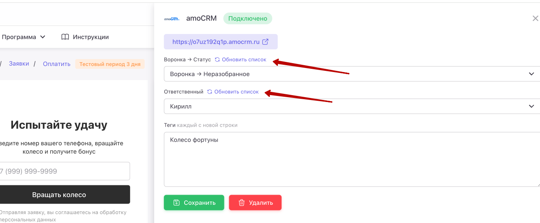Expand the Кирилл responsible-user dropdown
This screenshot has width=540, height=223.
point(352,106)
